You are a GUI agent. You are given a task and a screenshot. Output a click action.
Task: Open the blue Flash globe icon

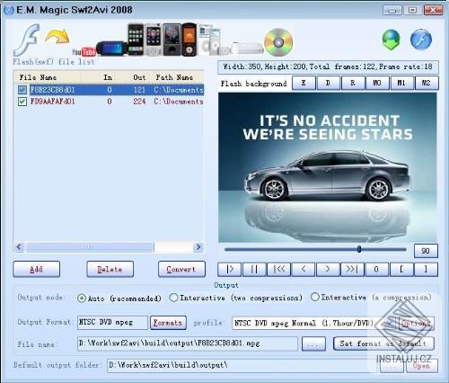point(421,40)
